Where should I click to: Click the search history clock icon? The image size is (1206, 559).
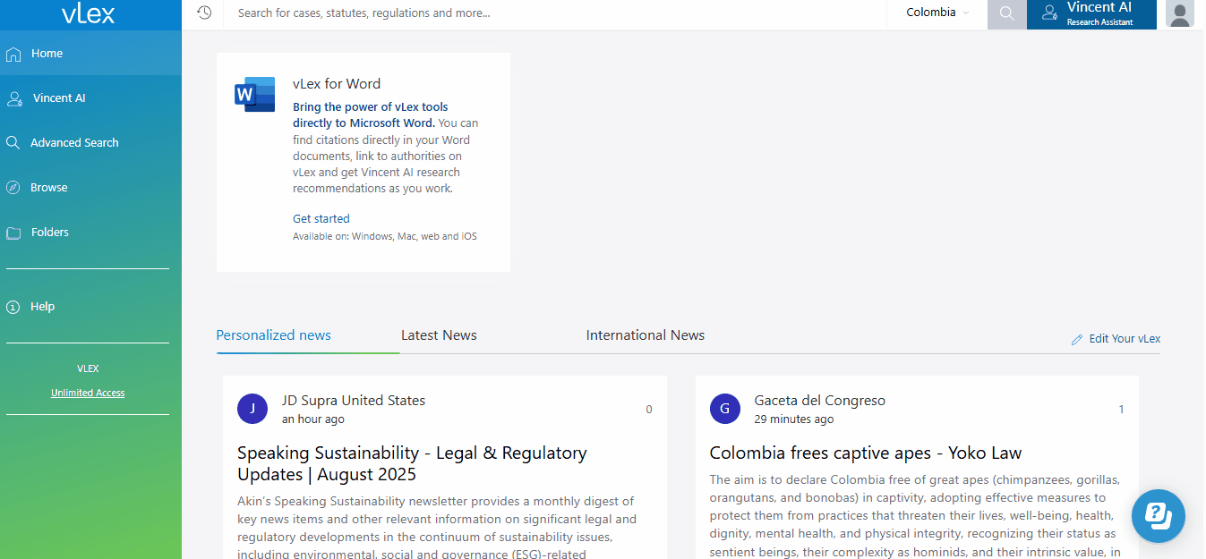(204, 13)
